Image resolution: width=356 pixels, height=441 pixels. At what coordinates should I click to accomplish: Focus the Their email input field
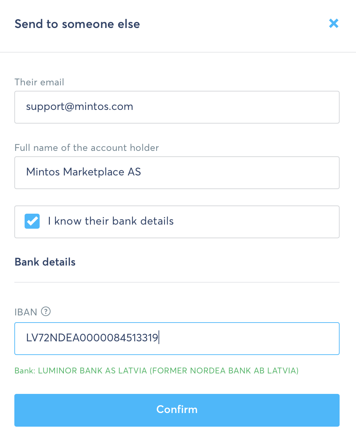177,107
